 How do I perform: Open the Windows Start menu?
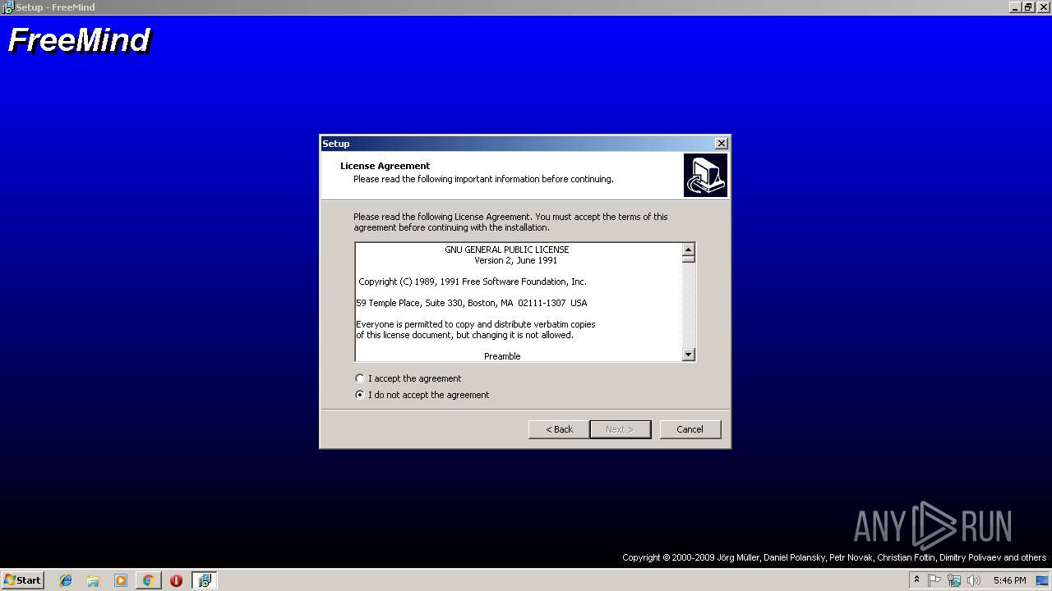22,580
